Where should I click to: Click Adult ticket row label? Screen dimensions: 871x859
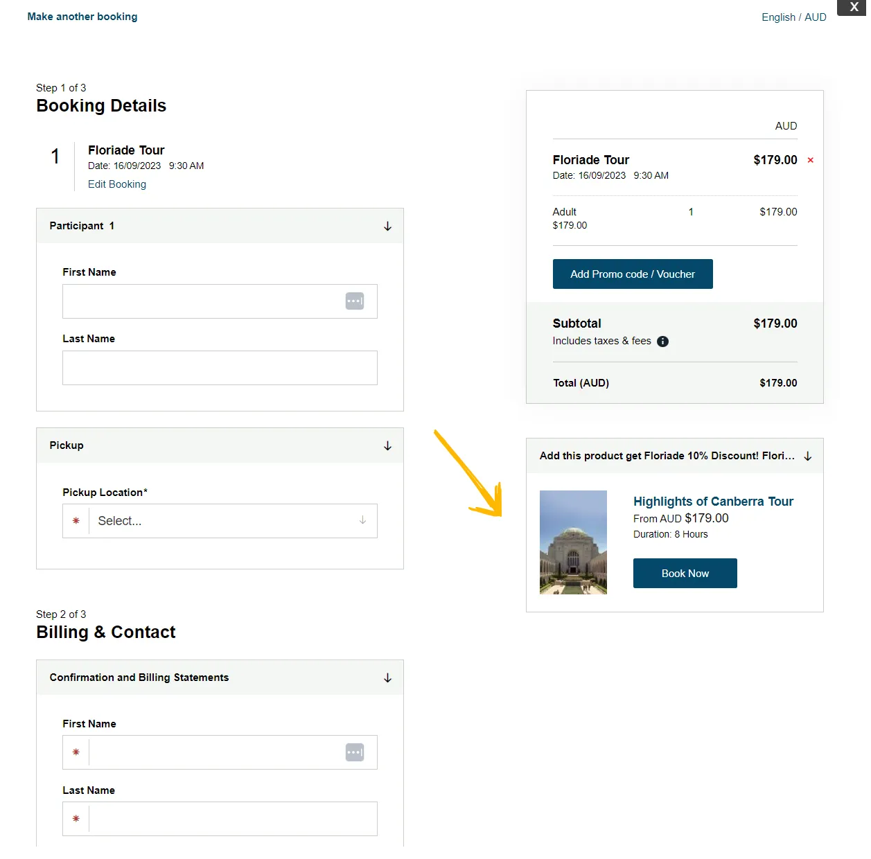tap(564, 212)
